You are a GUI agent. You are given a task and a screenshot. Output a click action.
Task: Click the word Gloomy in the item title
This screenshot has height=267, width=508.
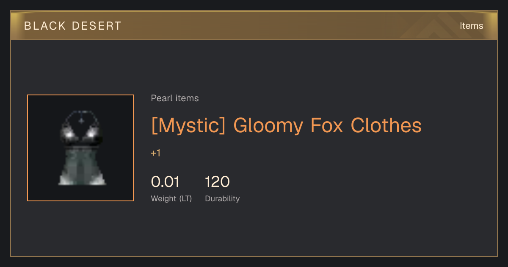click(x=268, y=126)
